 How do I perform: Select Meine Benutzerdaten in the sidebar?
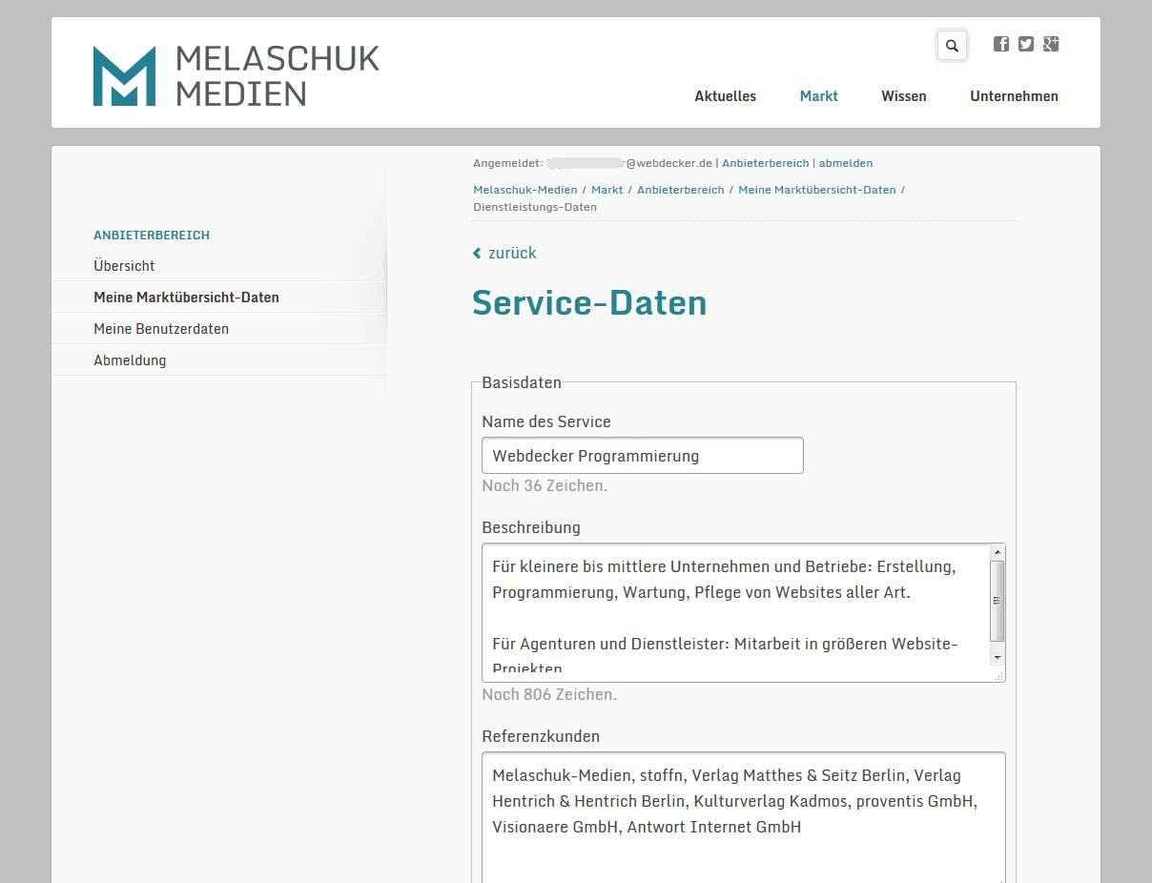(161, 329)
